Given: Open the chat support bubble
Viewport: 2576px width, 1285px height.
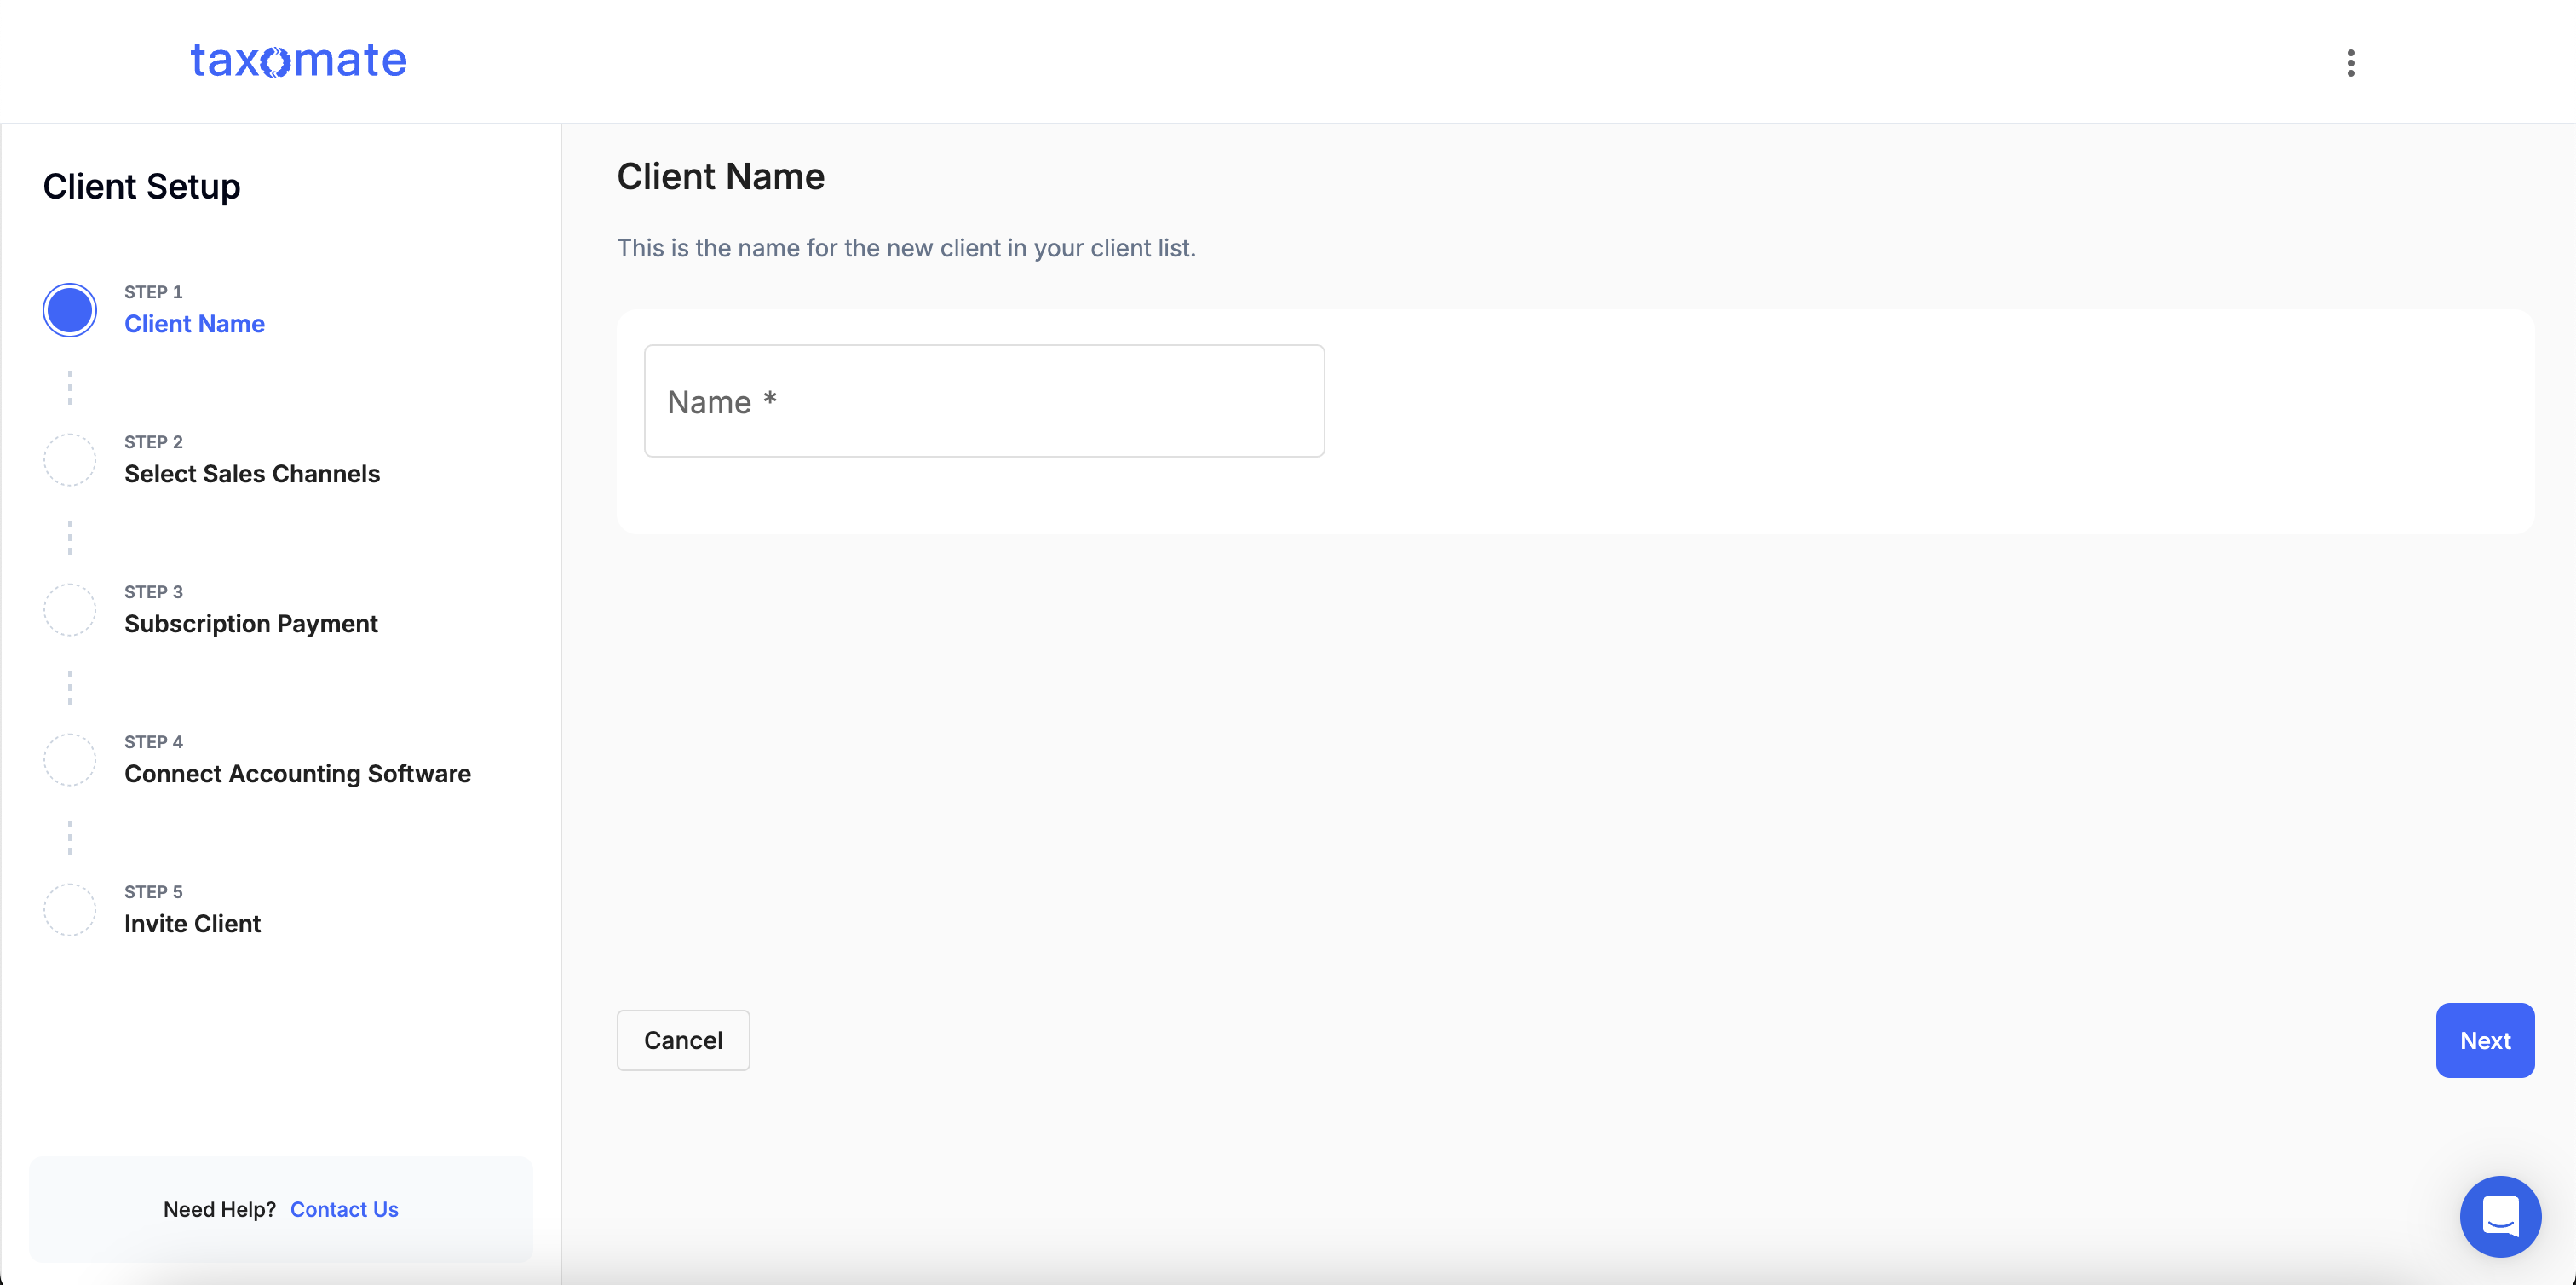Looking at the screenshot, I should pos(2500,1216).
